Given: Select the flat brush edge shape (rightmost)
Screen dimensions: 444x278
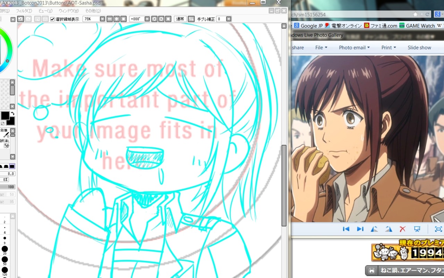Looking at the screenshot, I should click(12, 166).
